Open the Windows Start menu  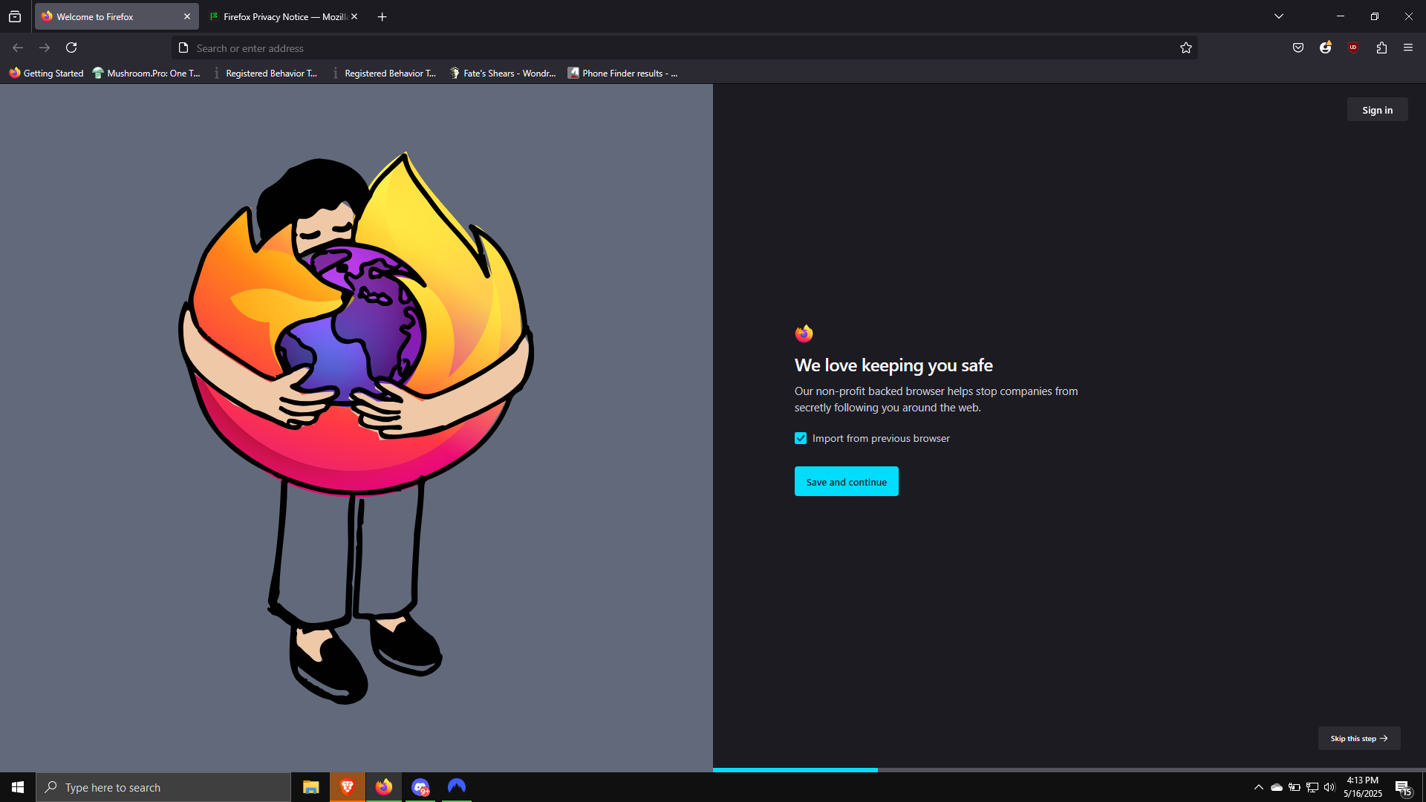point(18,787)
